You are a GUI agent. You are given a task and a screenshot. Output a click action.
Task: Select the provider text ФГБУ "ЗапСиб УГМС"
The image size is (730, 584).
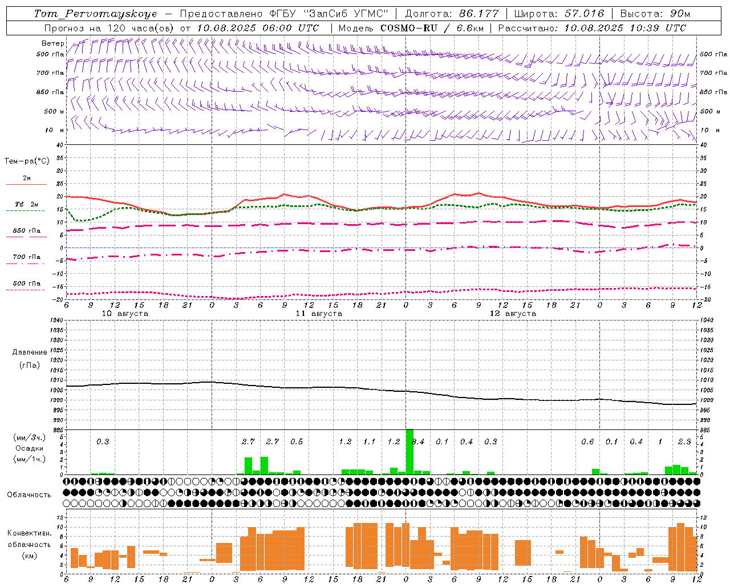click(328, 14)
